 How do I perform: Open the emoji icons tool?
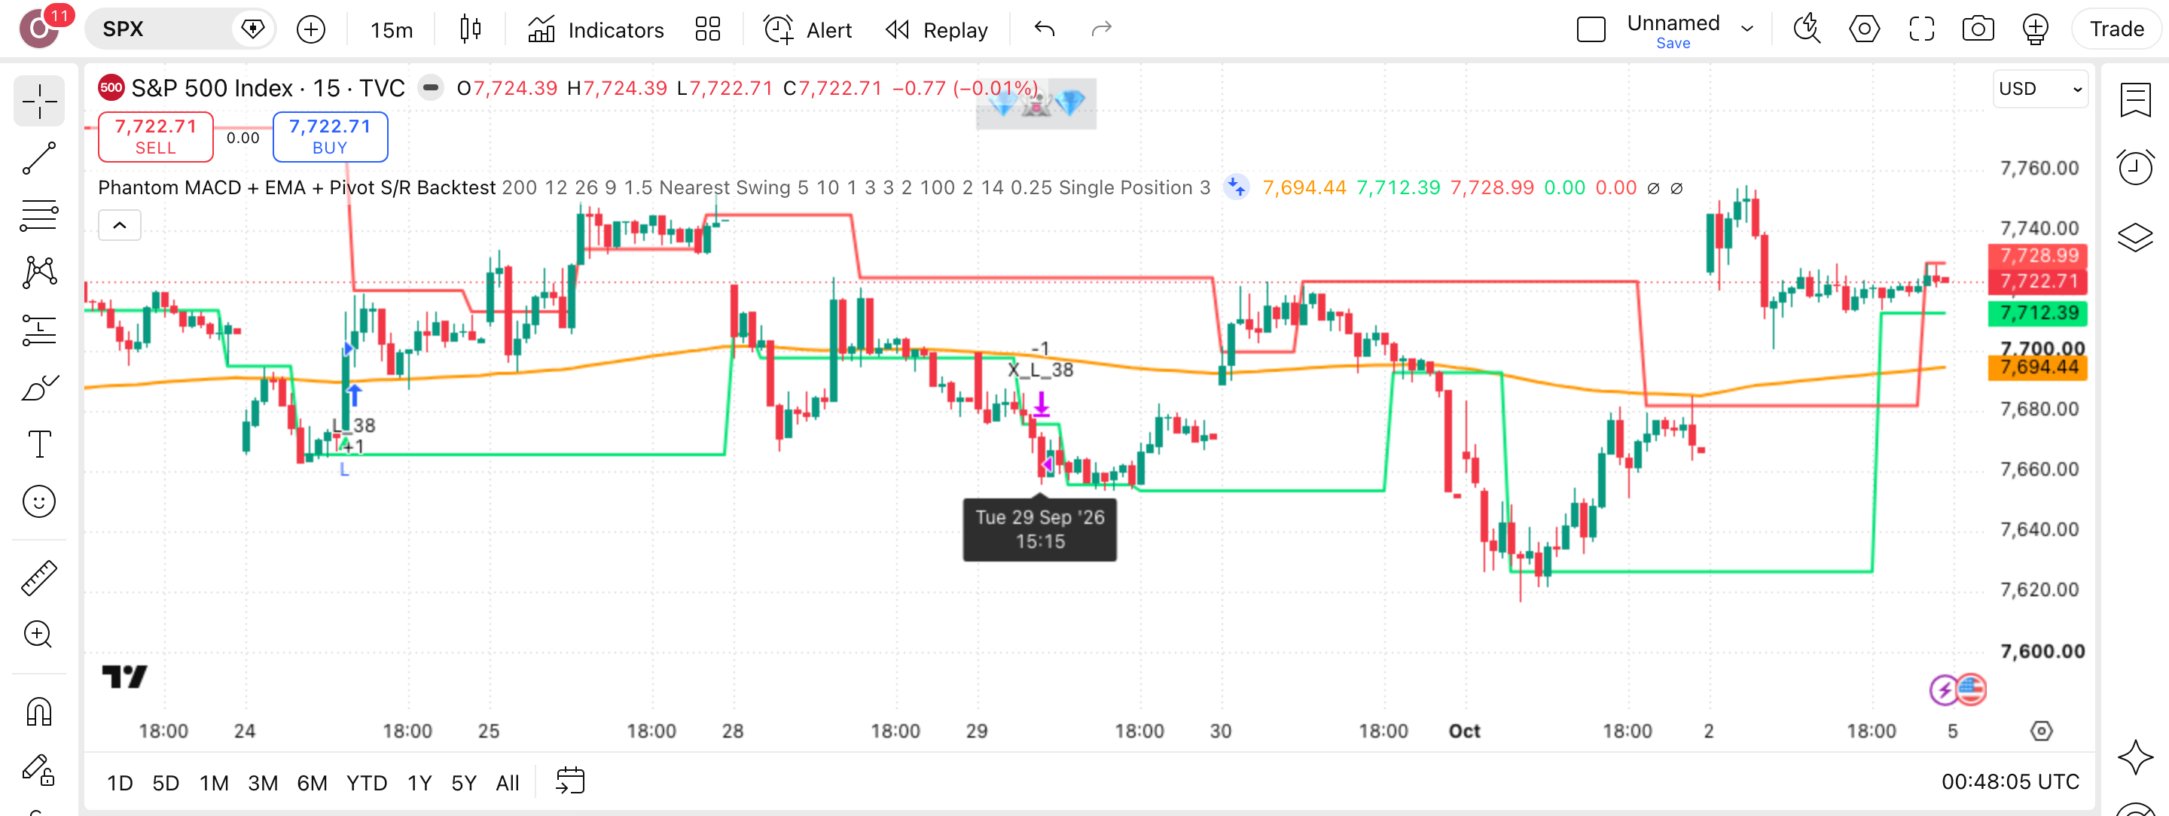38,501
